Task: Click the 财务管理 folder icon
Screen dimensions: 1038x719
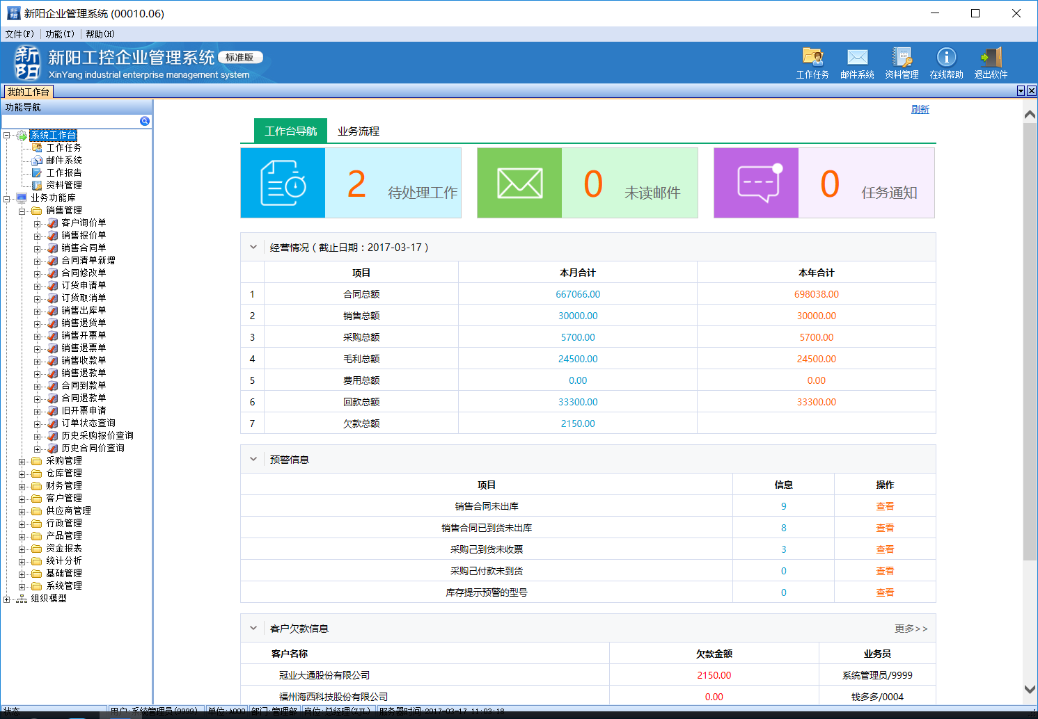Action: pos(37,485)
